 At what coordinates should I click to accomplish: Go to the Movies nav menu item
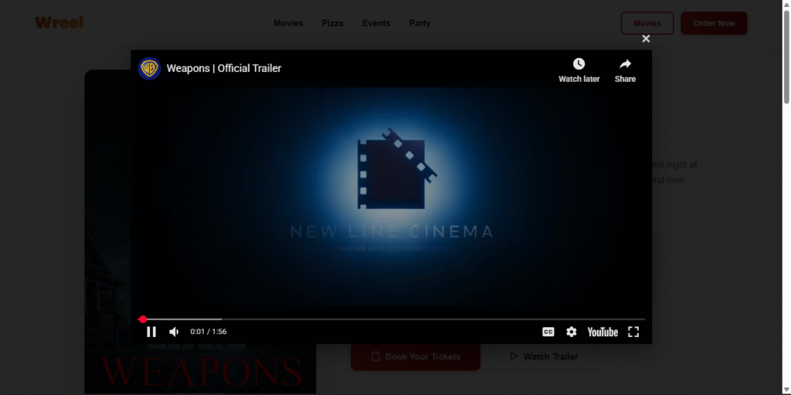click(x=288, y=23)
